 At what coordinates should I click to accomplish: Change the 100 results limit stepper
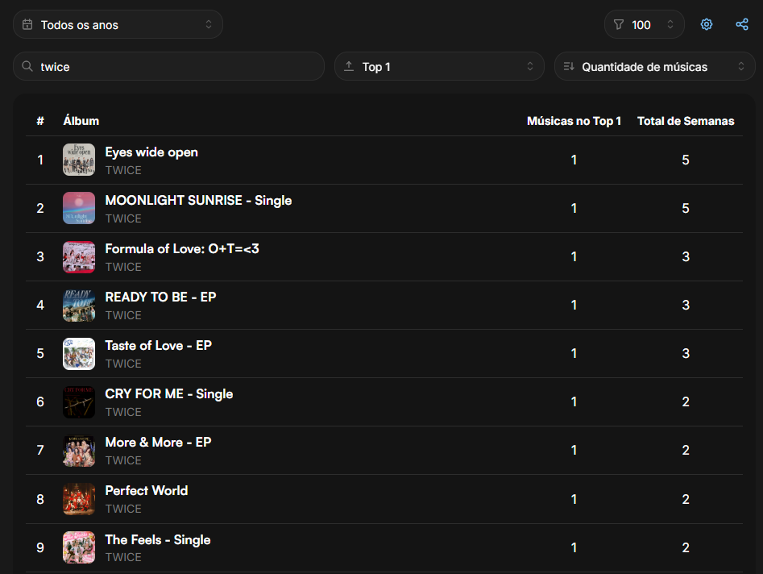coord(645,24)
